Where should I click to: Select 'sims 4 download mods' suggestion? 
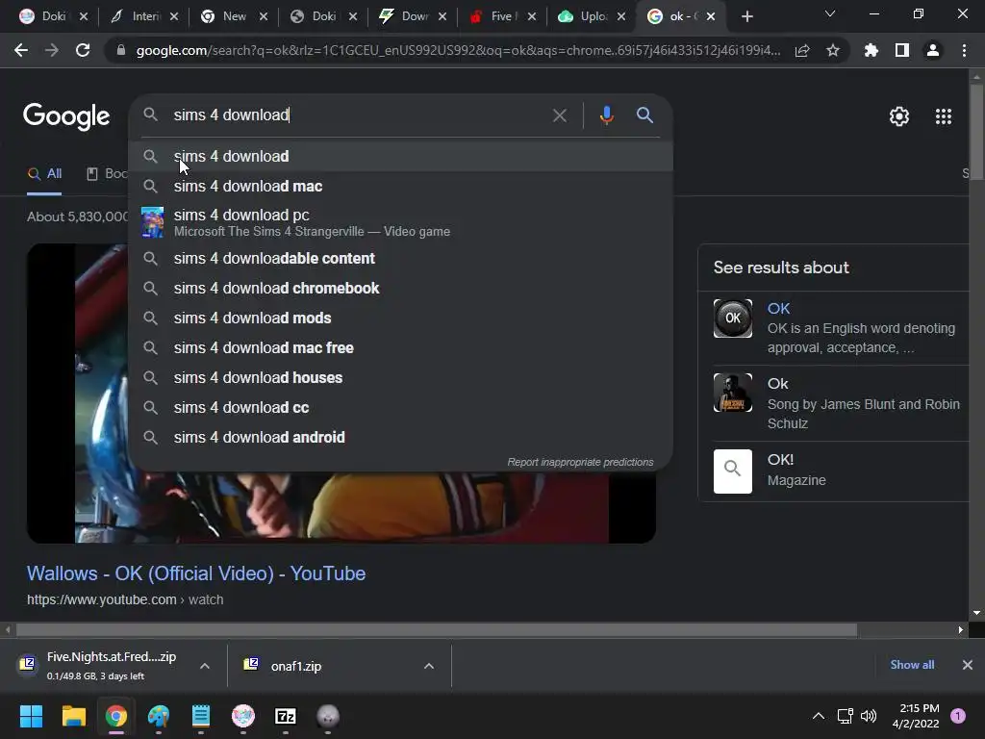point(401,318)
